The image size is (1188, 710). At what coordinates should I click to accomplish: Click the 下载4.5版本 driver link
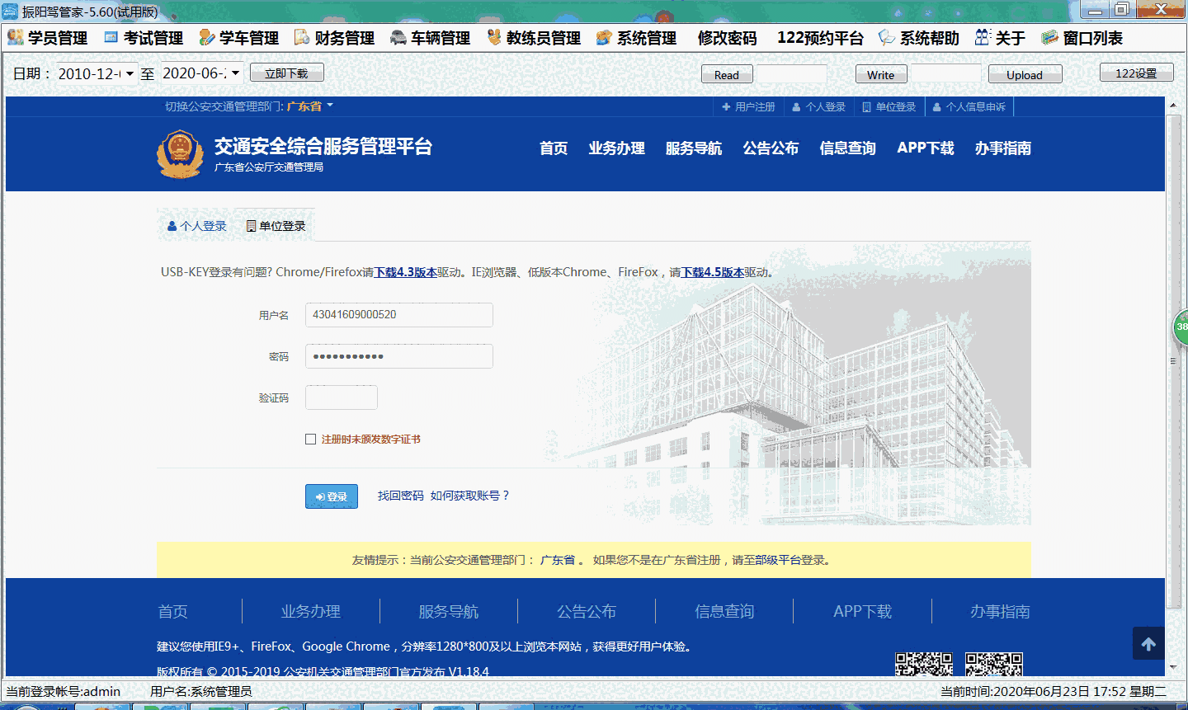click(x=713, y=272)
